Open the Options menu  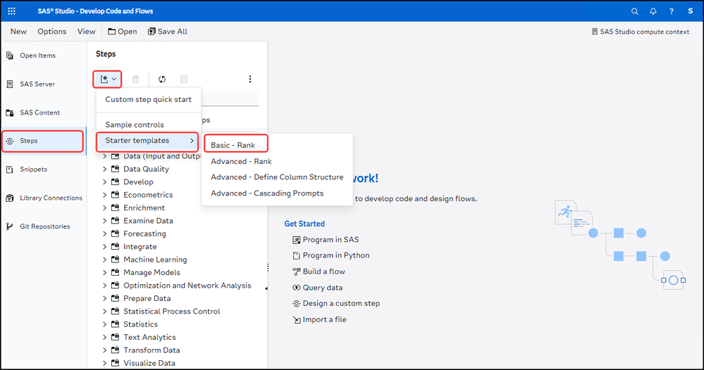(51, 32)
